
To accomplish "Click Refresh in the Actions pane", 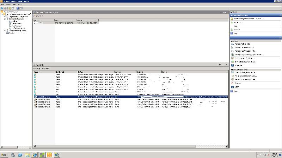I will 237,30.
